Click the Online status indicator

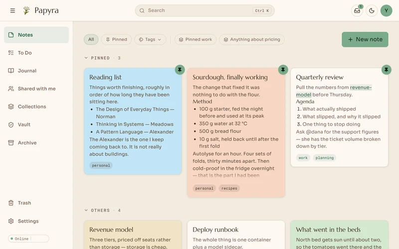[28, 239]
